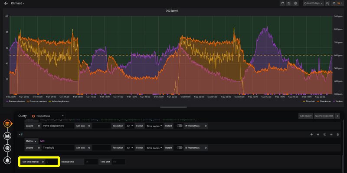Click info icon after Prometheus in Threshold row
This screenshot has height=173, width=347.
click(x=205, y=148)
